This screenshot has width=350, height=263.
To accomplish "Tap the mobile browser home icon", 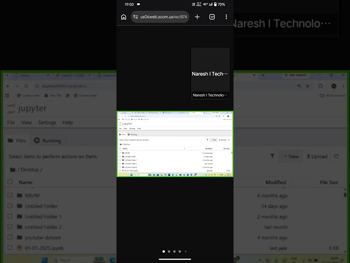I will click(x=124, y=17).
